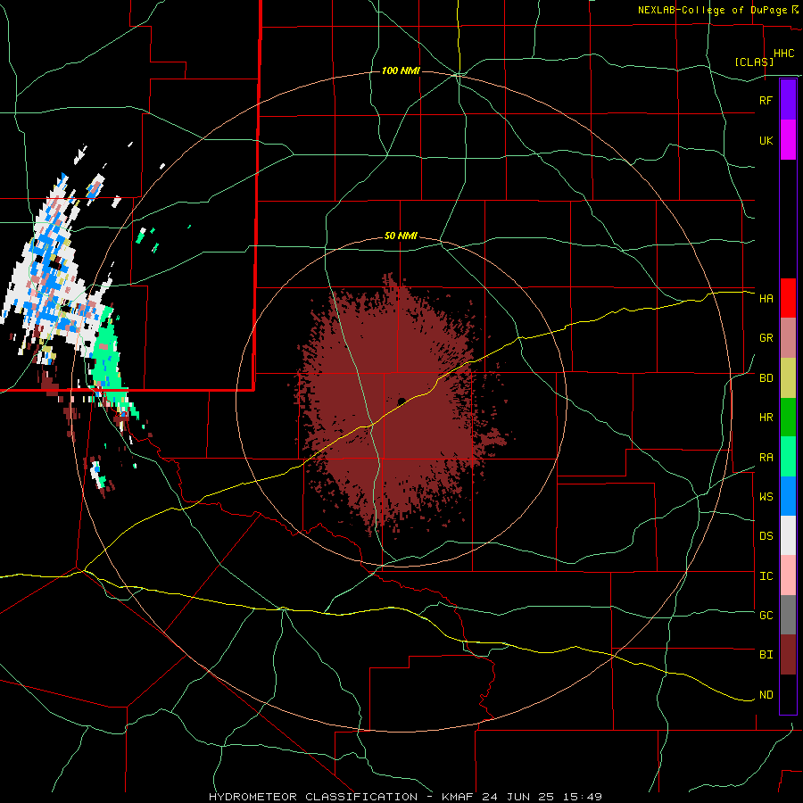Click the gray GC legend color swatch
This screenshot has width=803, height=803.
tap(788, 615)
